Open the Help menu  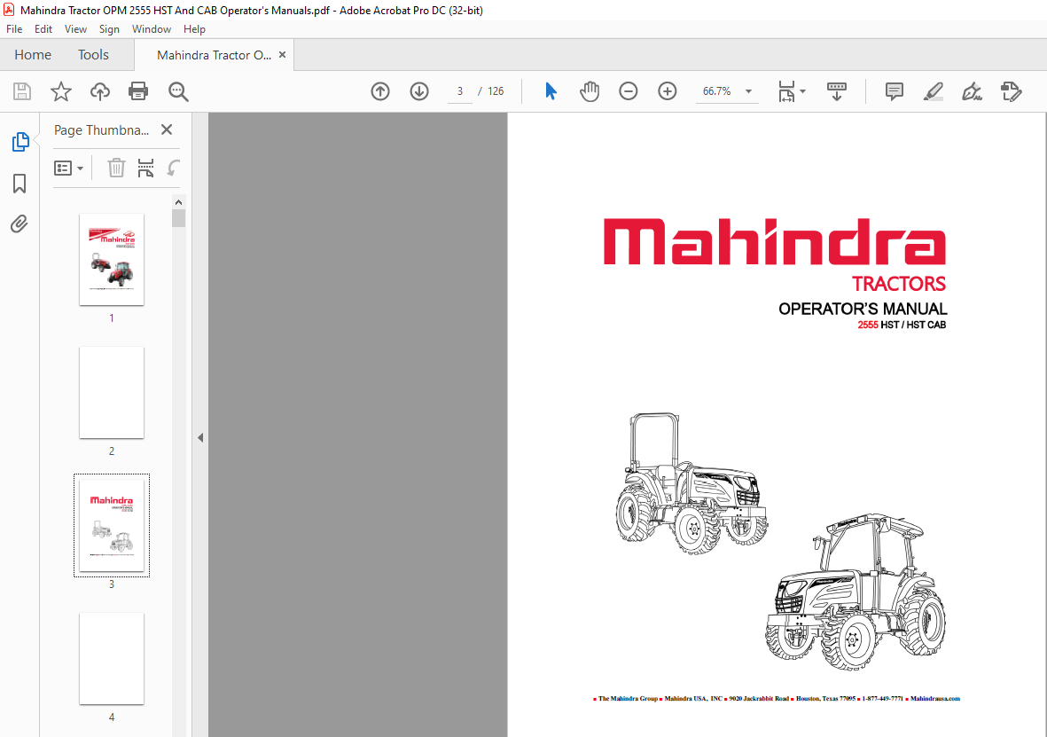194,29
